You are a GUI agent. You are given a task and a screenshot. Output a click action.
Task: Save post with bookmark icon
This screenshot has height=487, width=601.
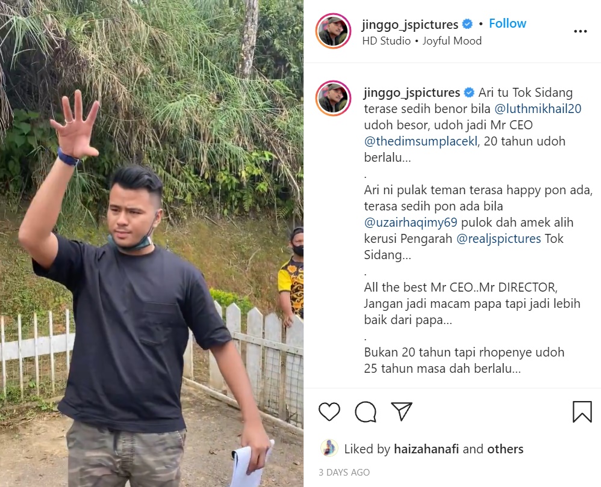(582, 412)
